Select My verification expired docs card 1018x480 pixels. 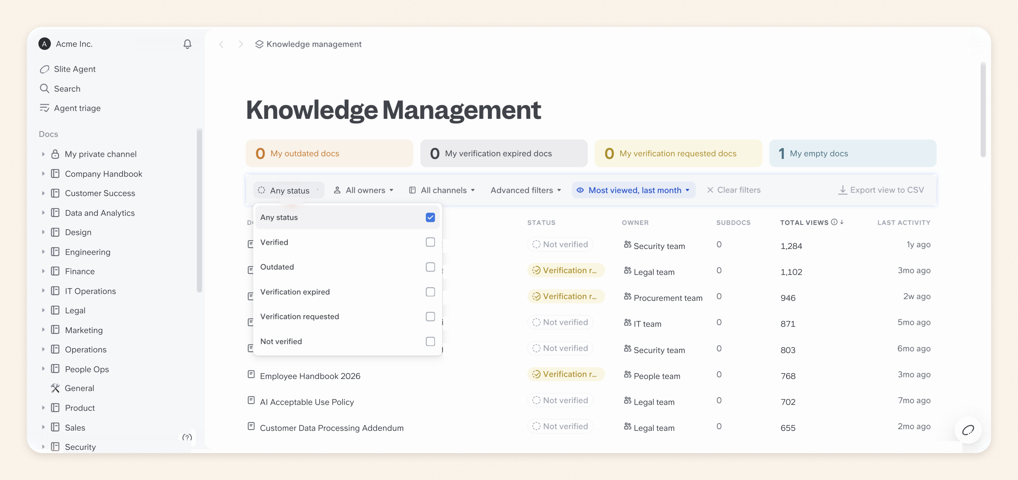504,153
